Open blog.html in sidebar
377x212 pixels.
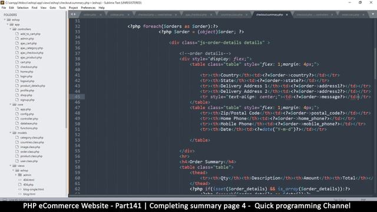pyautogui.click(x=29, y=194)
